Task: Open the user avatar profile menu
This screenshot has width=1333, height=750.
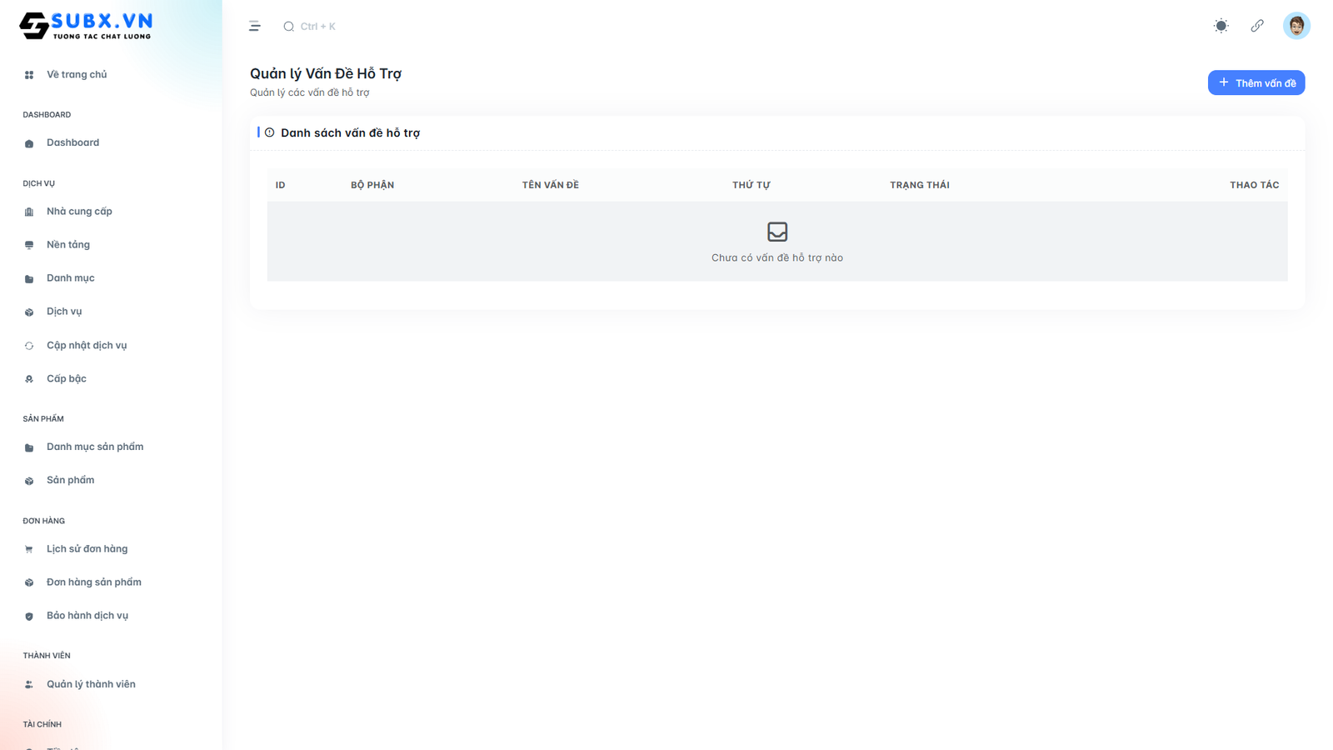Action: 1296,26
